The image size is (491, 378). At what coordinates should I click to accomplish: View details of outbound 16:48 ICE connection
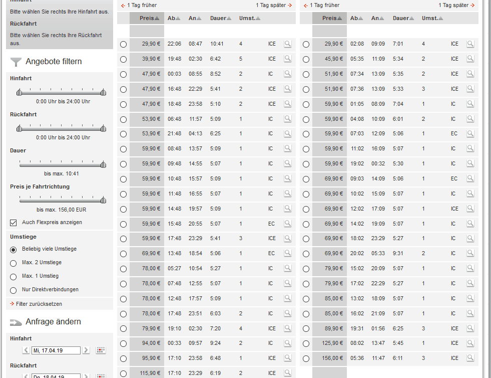tap(287, 89)
